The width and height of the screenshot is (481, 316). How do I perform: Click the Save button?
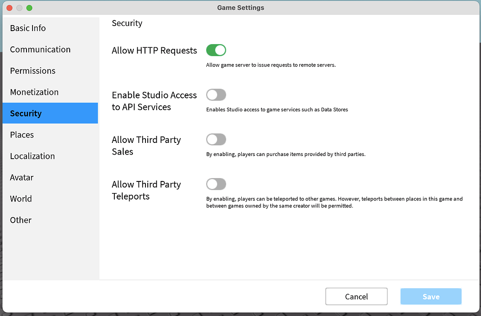tap(430, 296)
